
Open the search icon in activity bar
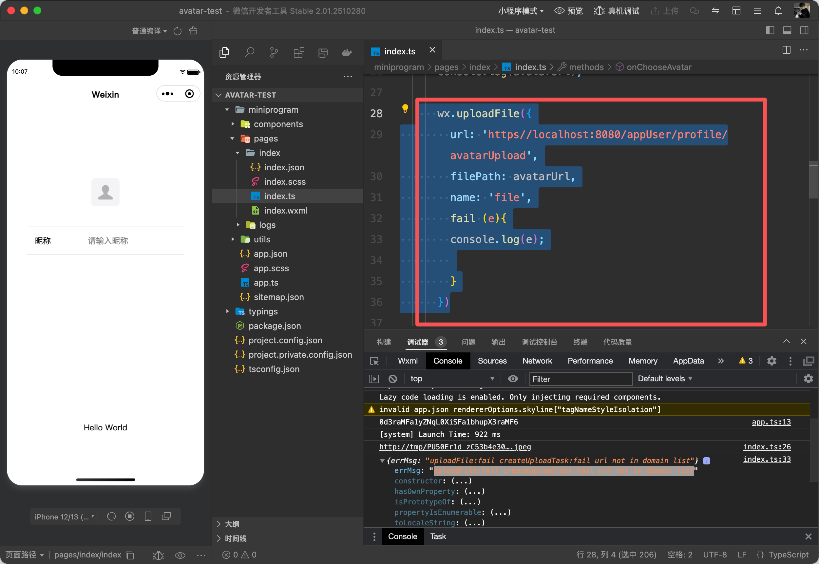249,52
